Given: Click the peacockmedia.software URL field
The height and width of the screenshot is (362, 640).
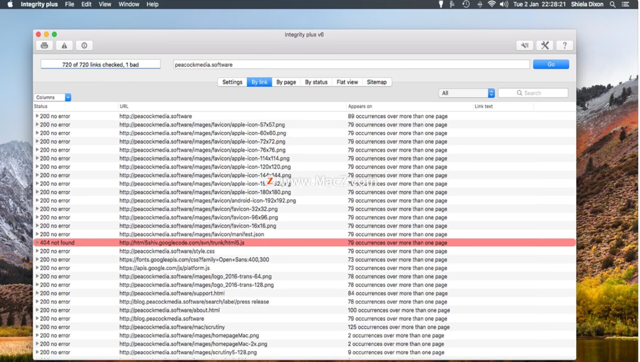Looking at the screenshot, I should [351, 65].
